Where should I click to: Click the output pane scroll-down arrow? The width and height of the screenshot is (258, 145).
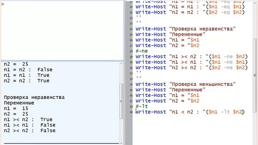pyautogui.click(x=121, y=143)
